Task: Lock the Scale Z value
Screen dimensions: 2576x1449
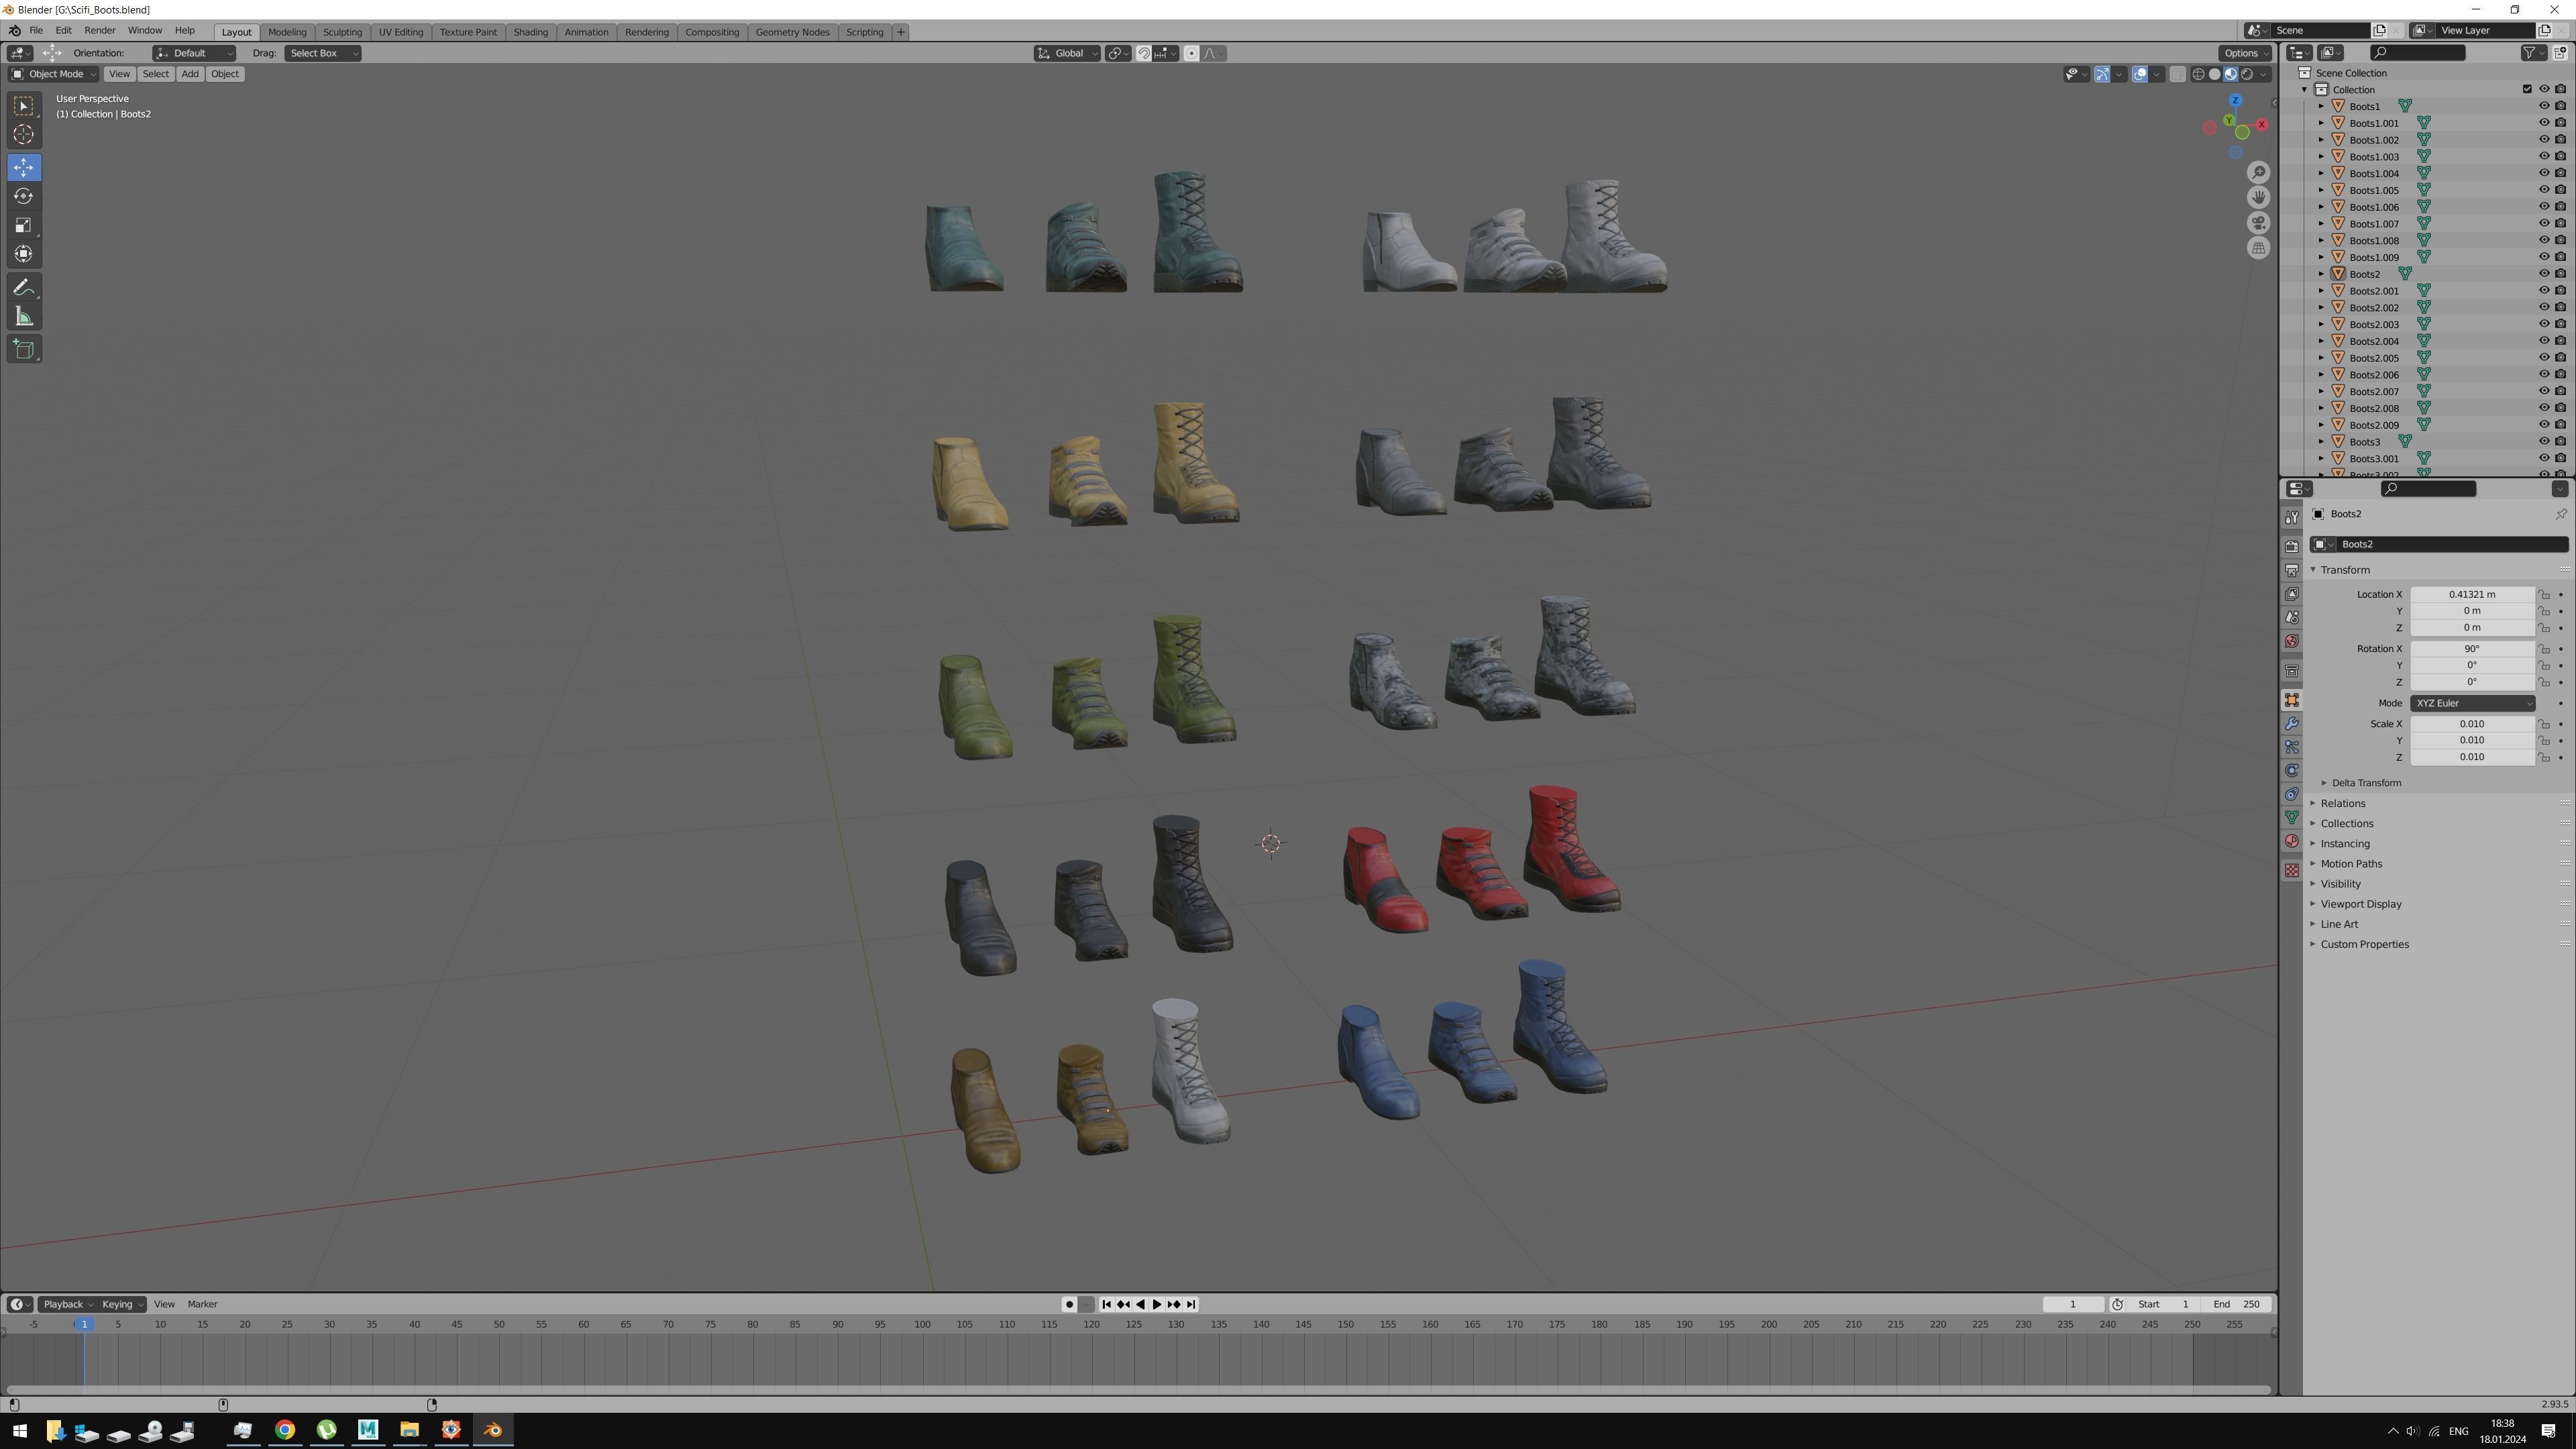Action: (x=2544, y=757)
